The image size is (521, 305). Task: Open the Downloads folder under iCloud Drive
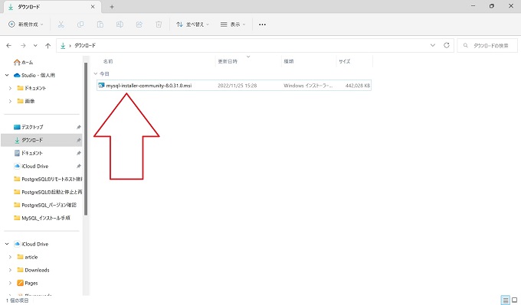pyautogui.click(x=33, y=270)
